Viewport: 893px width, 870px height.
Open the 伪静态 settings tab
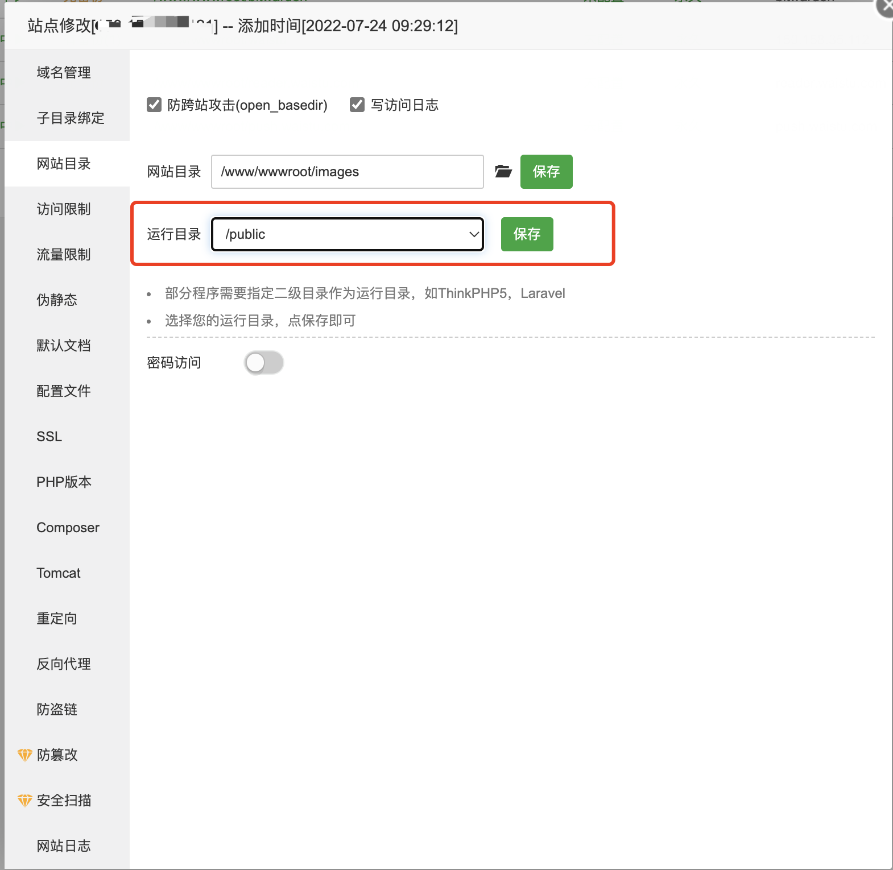click(57, 300)
